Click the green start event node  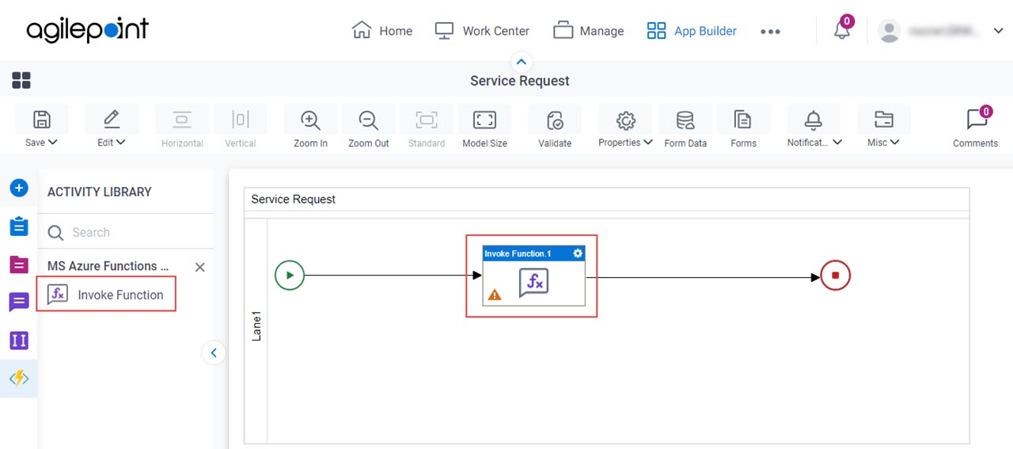tap(290, 276)
